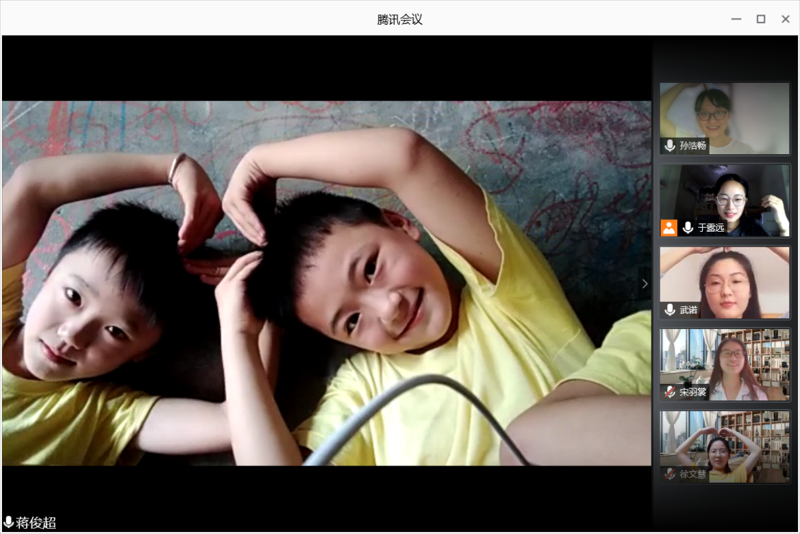
Task: Select 于露远's video thumbnail
Action: click(x=724, y=199)
